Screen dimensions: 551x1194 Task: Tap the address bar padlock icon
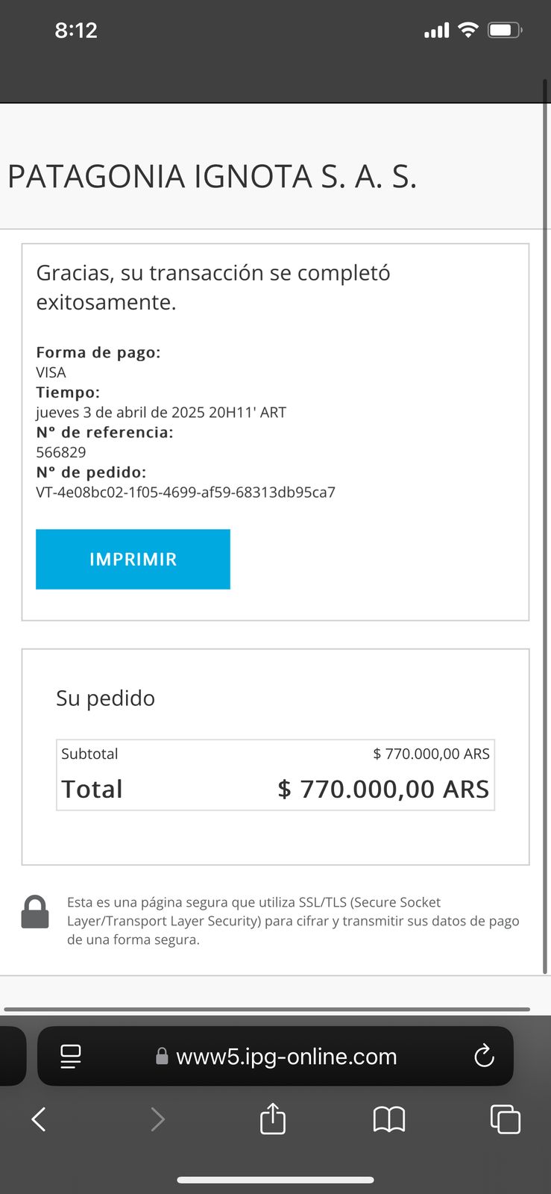pos(162,1056)
